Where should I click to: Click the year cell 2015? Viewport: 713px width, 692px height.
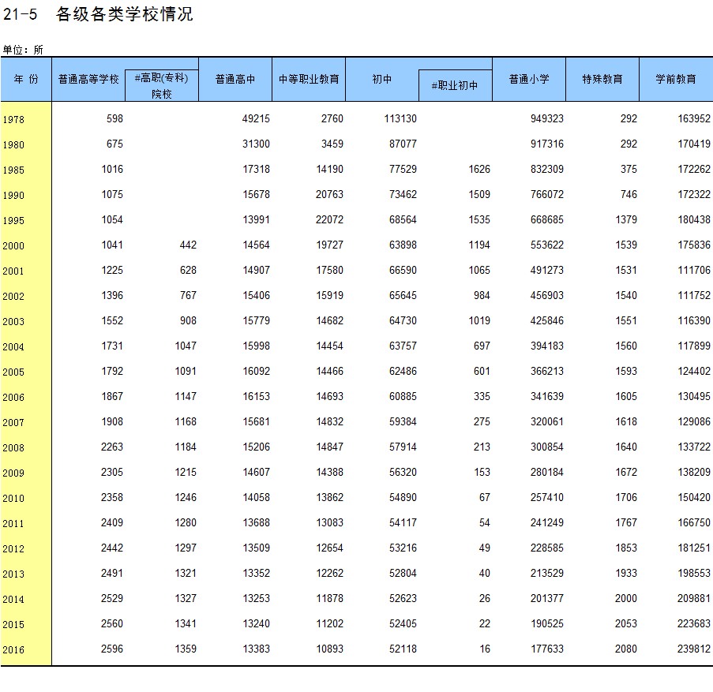click(13, 624)
